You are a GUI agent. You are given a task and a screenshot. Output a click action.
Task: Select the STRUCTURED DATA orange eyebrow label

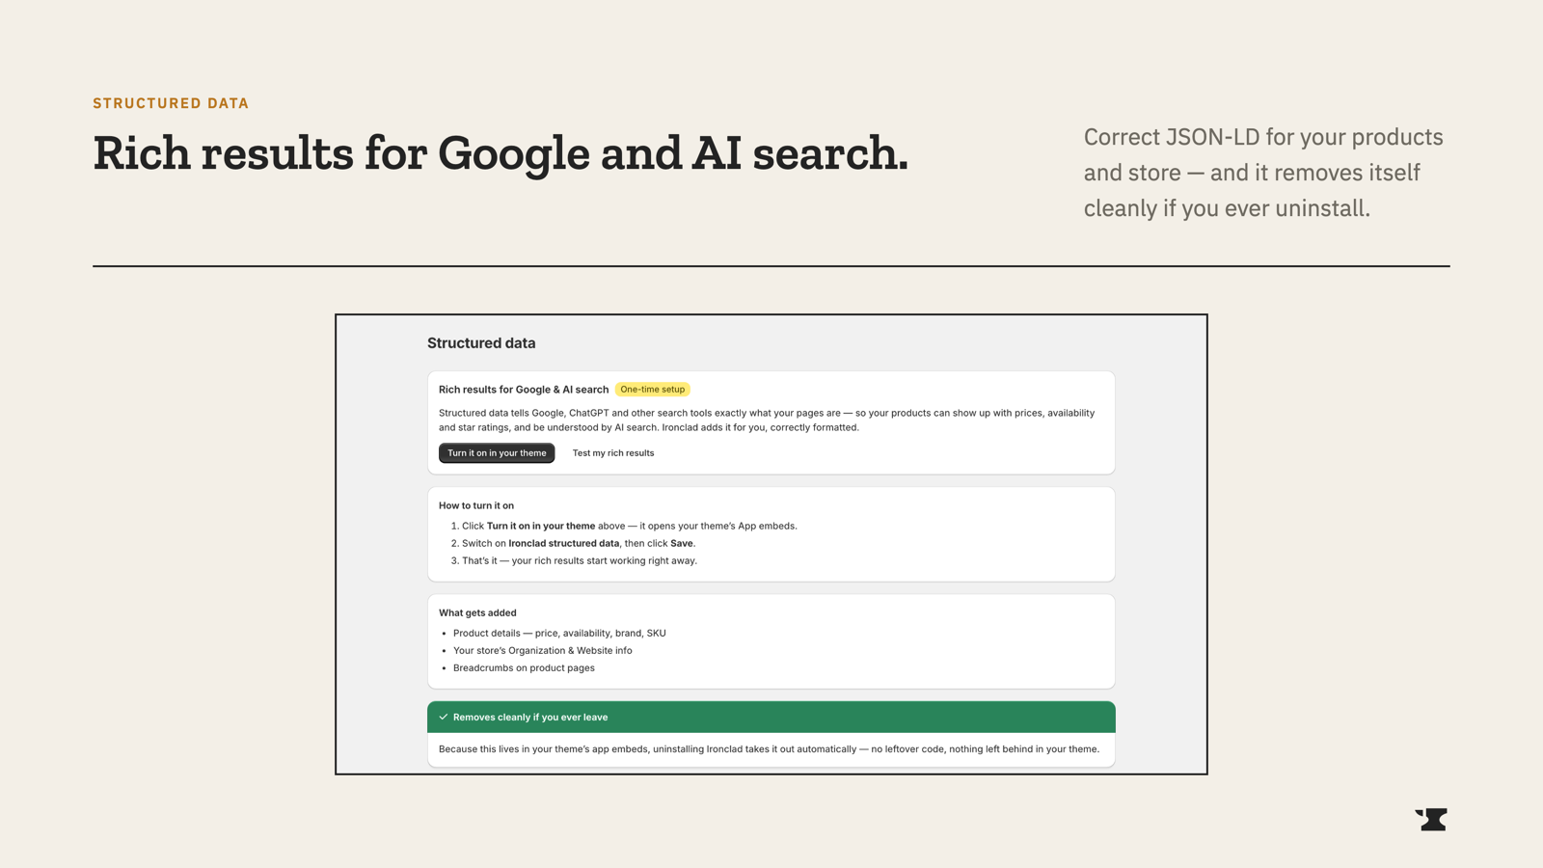click(171, 103)
